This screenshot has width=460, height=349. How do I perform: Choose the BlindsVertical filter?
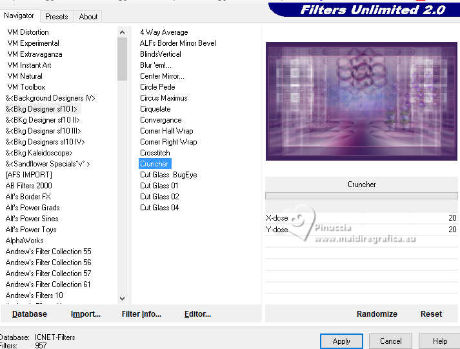click(161, 54)
